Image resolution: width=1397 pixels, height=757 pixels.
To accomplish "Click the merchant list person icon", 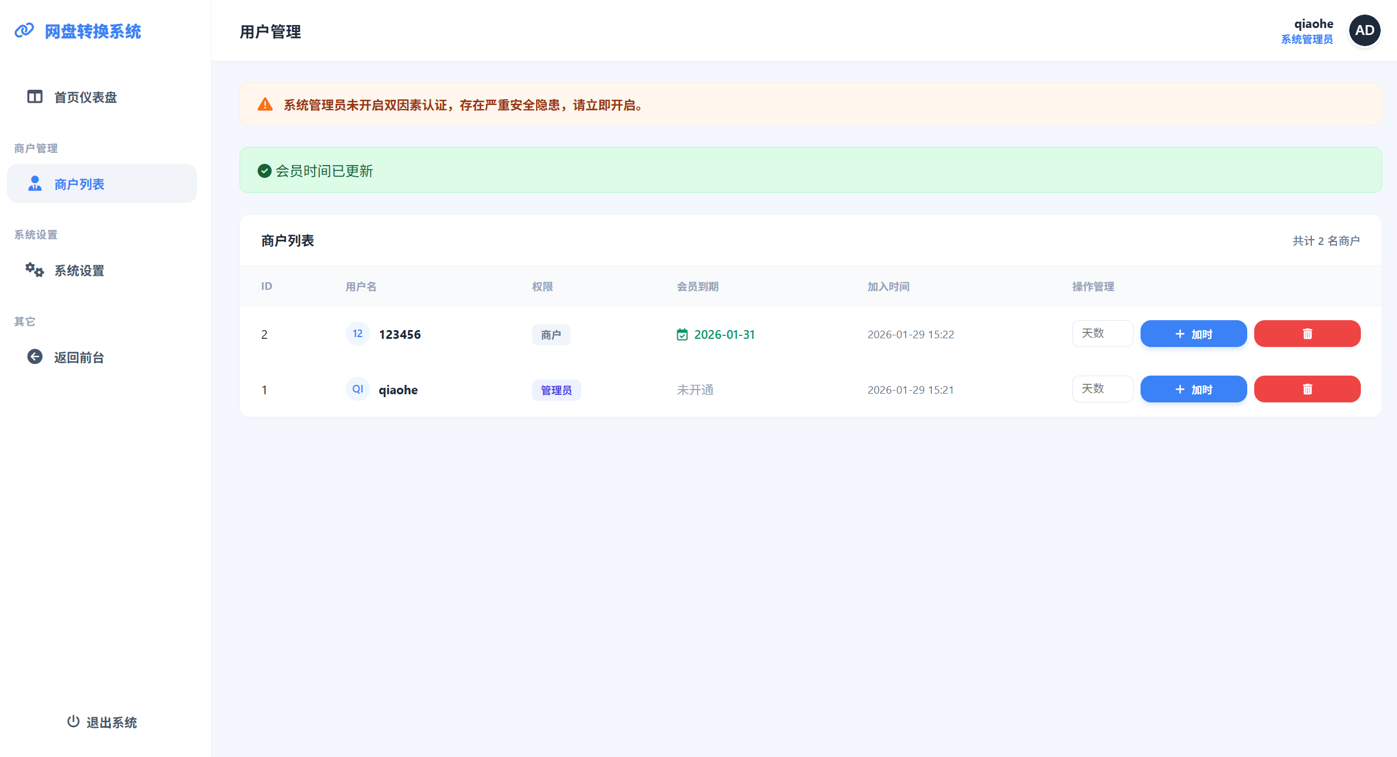I will [x=35, y=184].
